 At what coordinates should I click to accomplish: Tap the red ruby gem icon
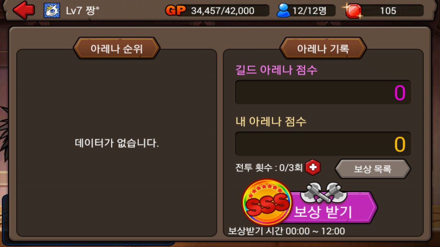(x=353, y=11)
